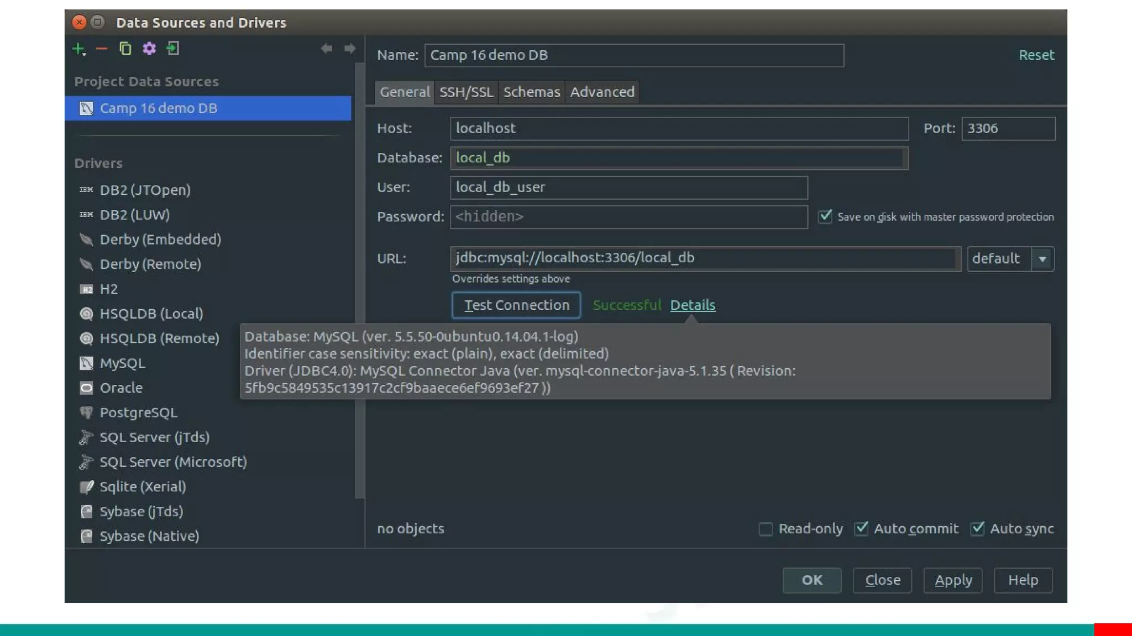Click the Port field showing 3306
The height and width of the screenshot is (636, 1132).
(1008, 129)
